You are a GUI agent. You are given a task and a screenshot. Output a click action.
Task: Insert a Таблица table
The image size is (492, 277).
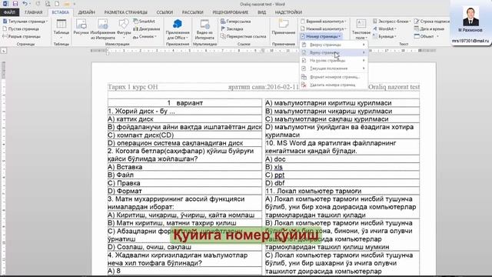tap(61, 28)
